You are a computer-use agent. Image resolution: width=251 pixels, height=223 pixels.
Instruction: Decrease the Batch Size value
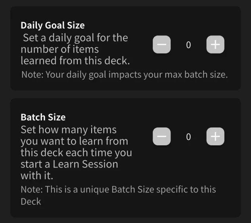162,137
